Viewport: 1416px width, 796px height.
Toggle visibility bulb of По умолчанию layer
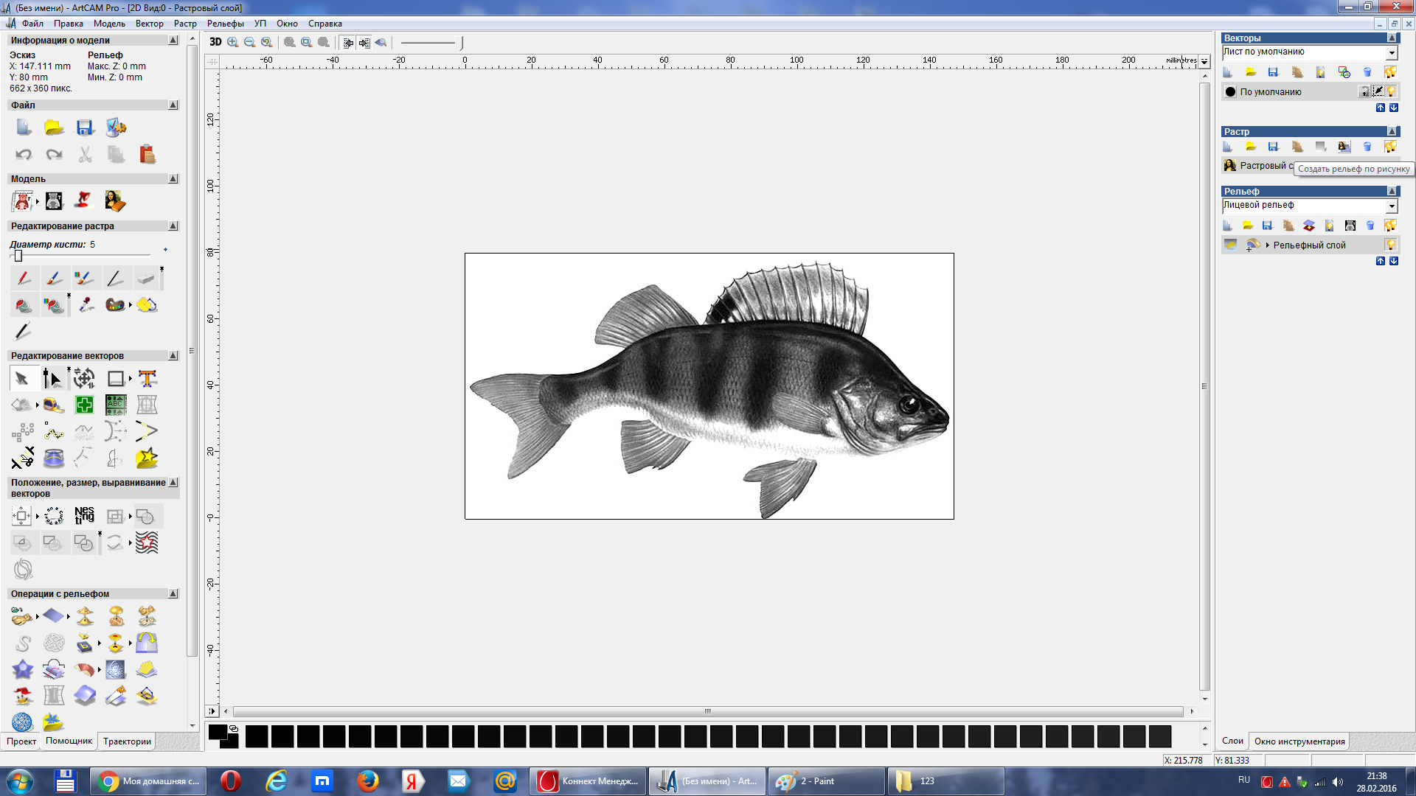pyautogui.click(x=1391, y=91)
